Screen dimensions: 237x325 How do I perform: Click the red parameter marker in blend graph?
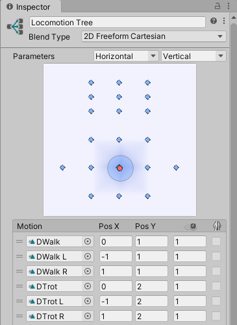[119, 169]
